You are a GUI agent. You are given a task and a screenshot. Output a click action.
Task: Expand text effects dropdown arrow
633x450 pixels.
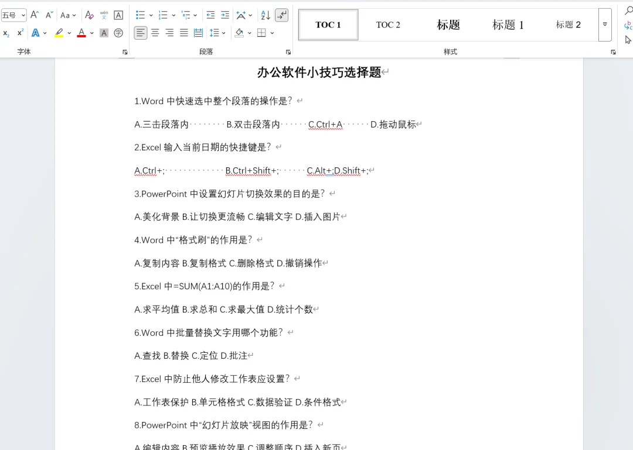pyautogui.click(x=45, y=33)
